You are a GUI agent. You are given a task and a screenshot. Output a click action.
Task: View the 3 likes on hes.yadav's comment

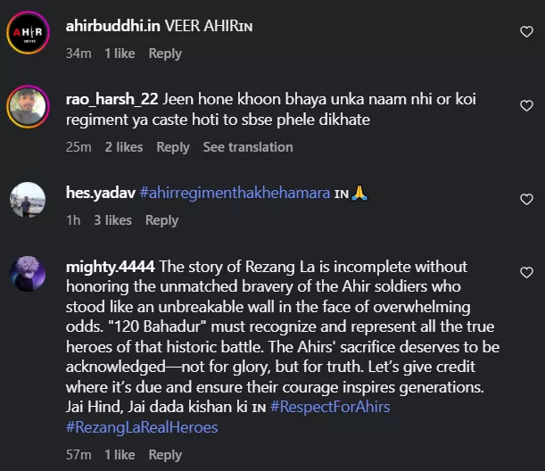coord(112,220)
